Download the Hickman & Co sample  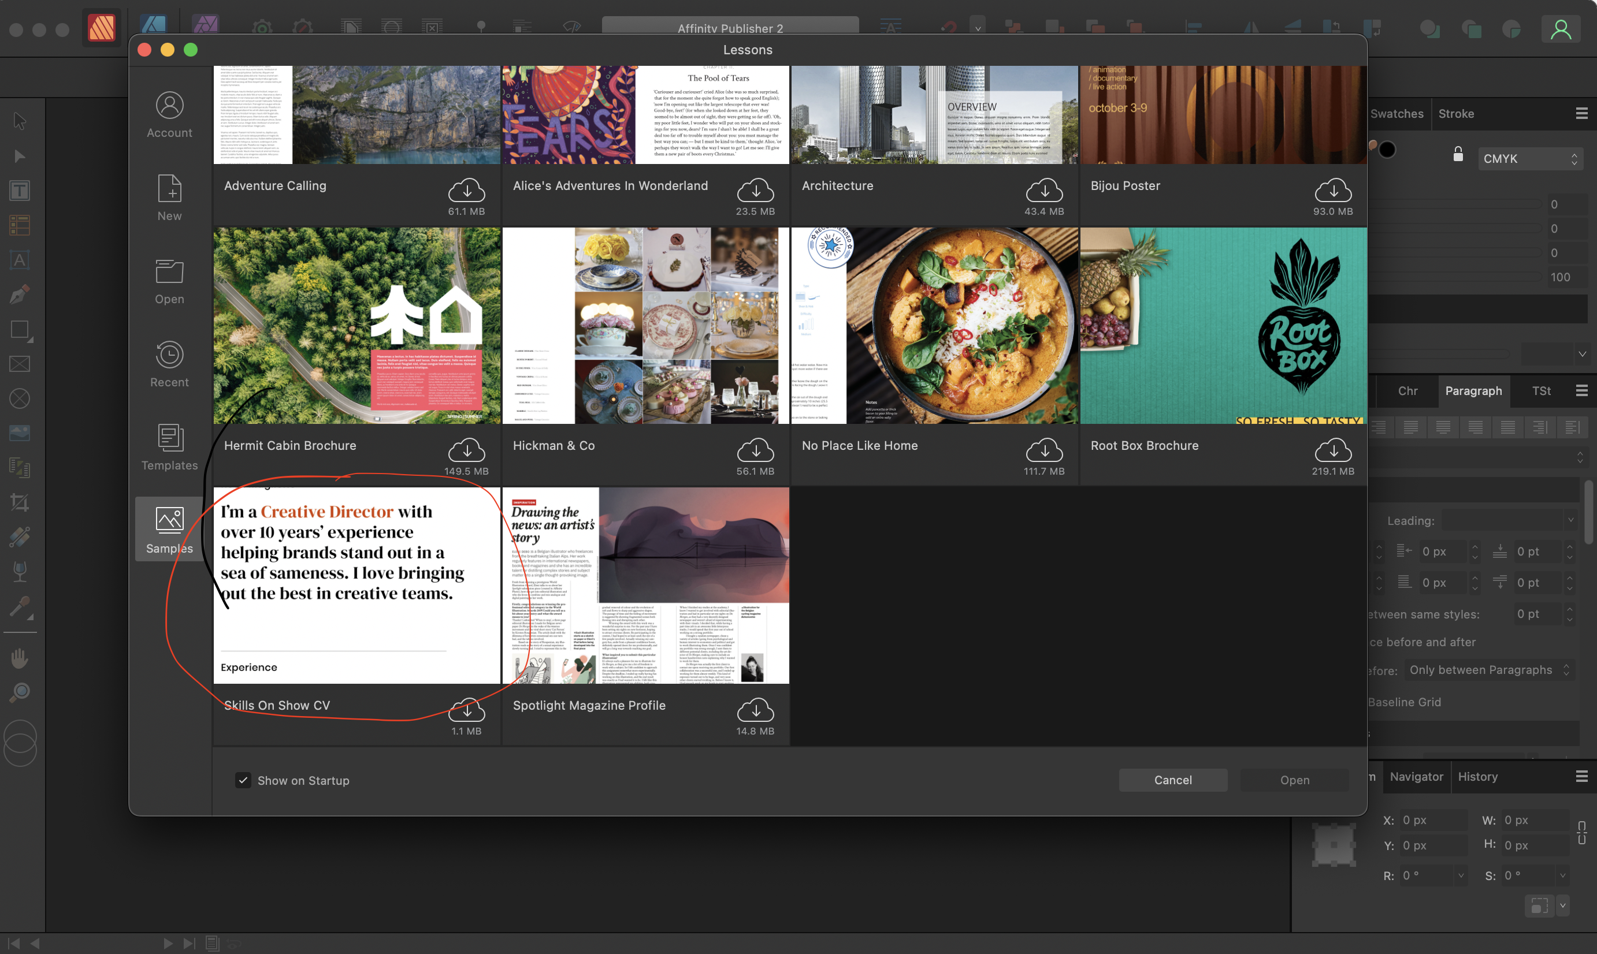(755, 450)
